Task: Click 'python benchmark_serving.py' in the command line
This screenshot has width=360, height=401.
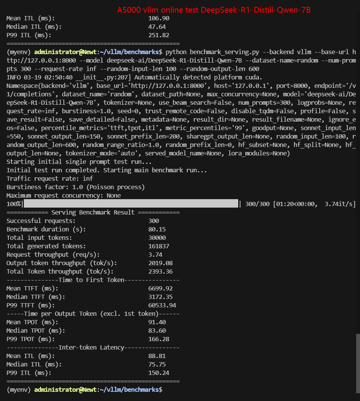Action: tap(212, 52)
